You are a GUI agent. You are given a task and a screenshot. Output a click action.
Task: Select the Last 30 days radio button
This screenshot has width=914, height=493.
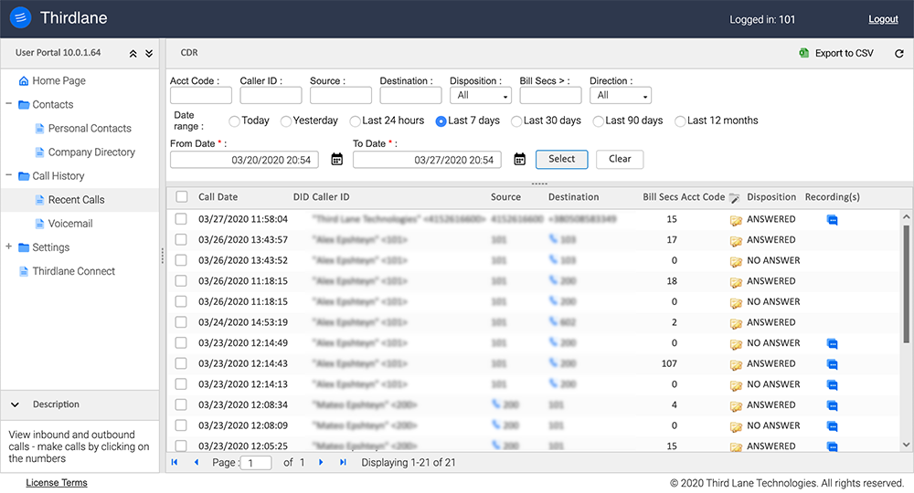(x=517, y=121)
